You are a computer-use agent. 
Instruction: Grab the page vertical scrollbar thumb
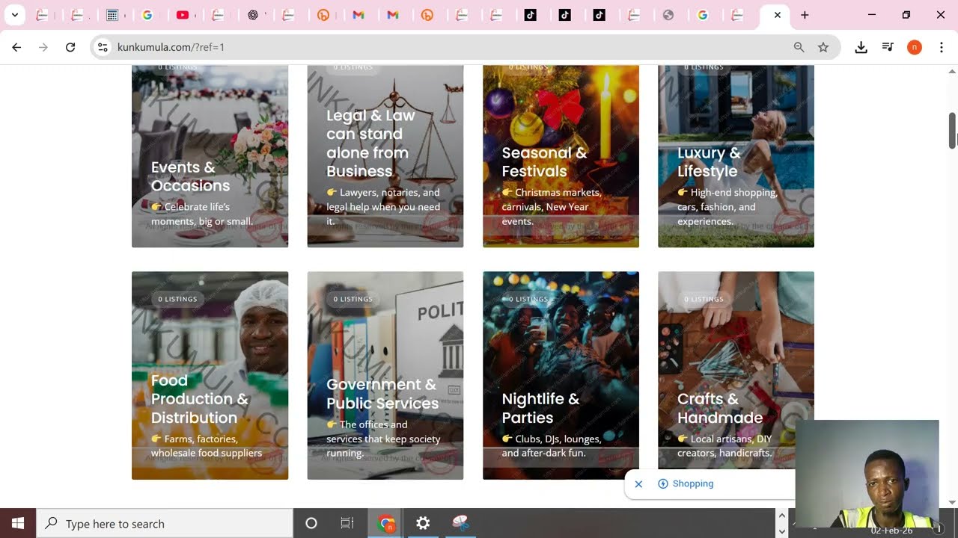[952, 131]
